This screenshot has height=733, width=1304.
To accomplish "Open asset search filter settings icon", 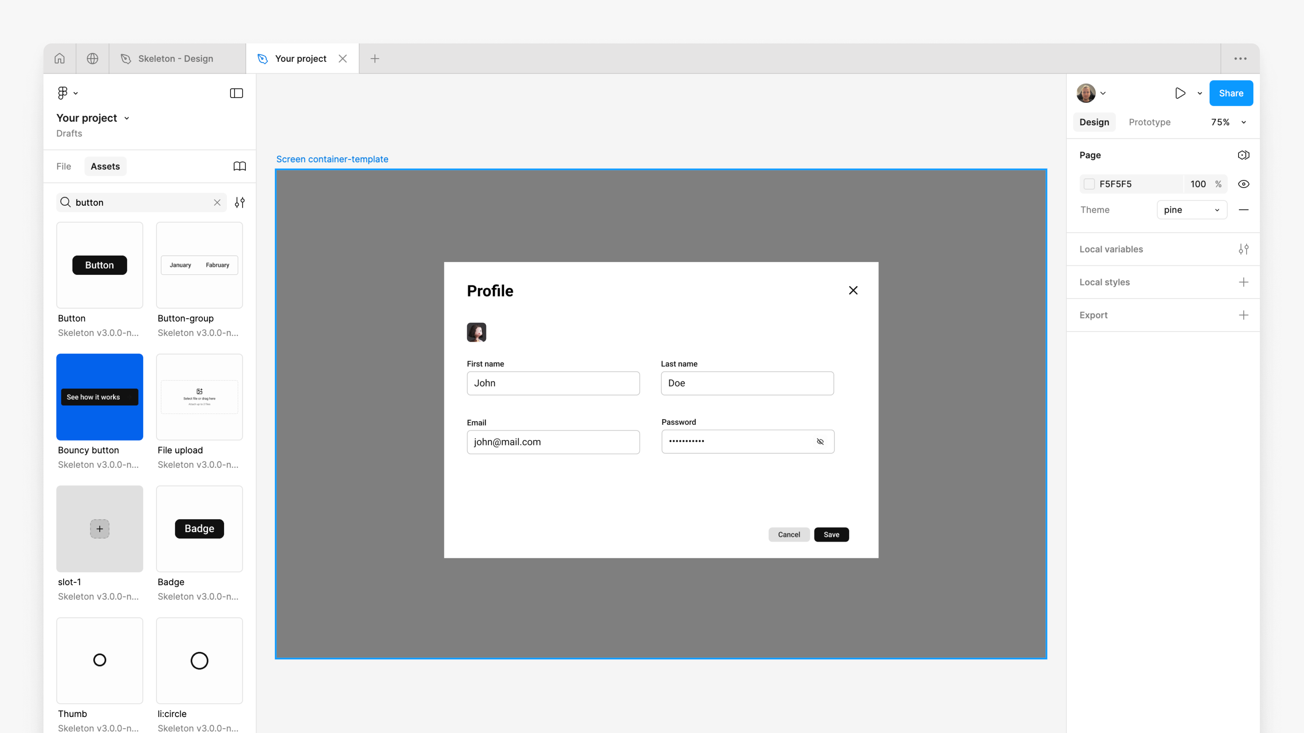I will click(239, 202).
